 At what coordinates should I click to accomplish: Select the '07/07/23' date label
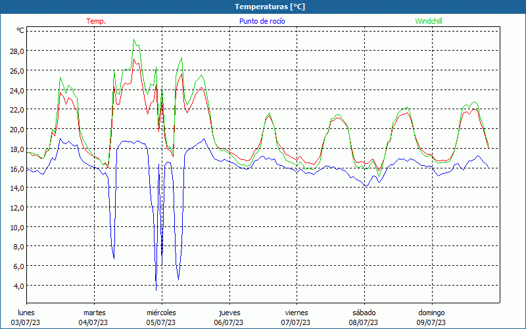297,322
